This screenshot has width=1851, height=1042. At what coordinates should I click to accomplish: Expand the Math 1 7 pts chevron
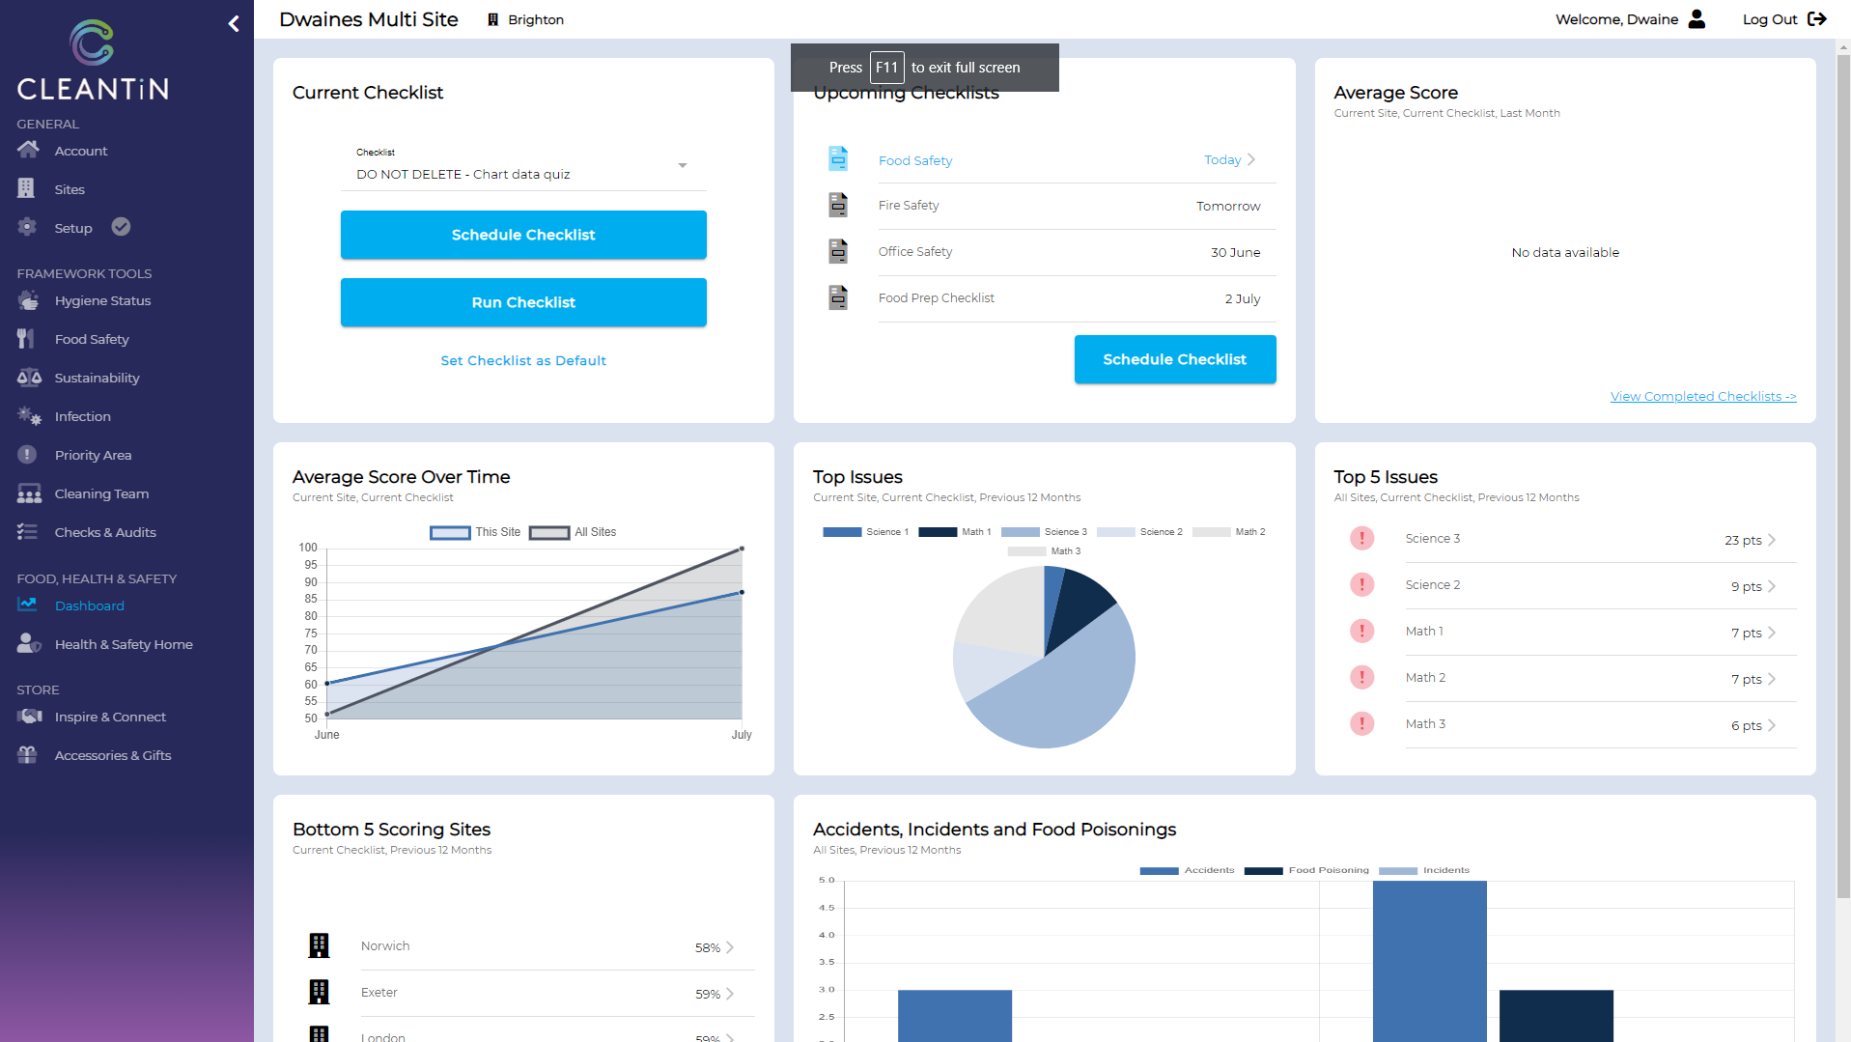[x=1772, y=633]
